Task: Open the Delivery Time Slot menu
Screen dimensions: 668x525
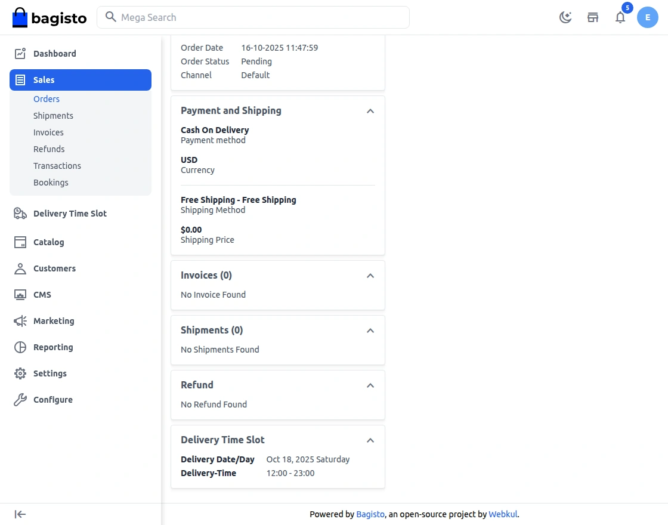Action: [x=70, y=214]
